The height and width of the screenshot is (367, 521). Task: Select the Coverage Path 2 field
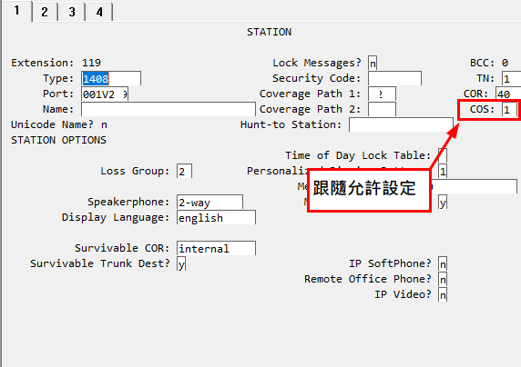point(382,109)
